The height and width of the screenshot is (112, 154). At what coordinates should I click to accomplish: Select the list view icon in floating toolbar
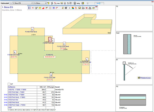pyautogui.click(x=30, y=8)
